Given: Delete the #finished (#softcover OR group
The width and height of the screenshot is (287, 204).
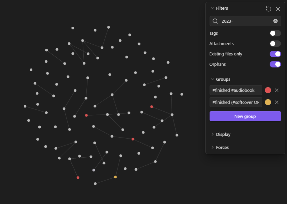Looking at the screenshot, I should coord(277,102).
